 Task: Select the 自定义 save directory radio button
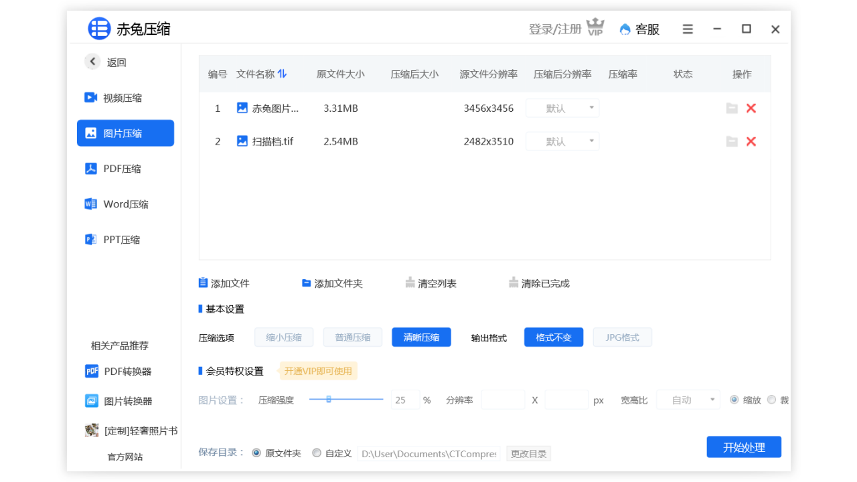(x=317, y=453)
